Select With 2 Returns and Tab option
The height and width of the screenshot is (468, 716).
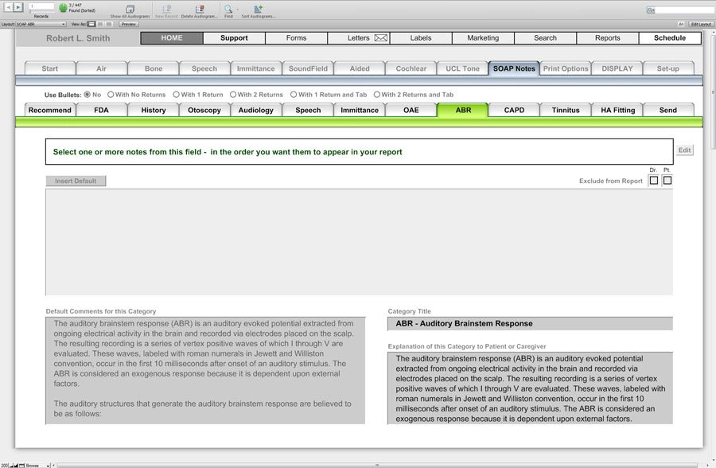[377, 95]
